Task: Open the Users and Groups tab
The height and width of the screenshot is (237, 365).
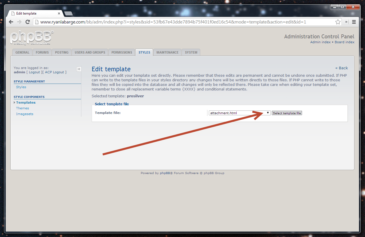Action: 90,52
